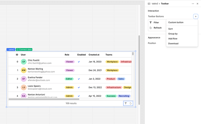201x124 pixels.
Task: Click the table icon in inspector breadcrumb
Action: pyautogui.click(x=149, y=4)
